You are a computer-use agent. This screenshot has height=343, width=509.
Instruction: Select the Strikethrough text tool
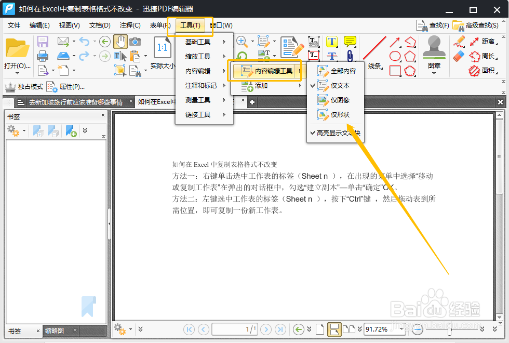(332, 56)
